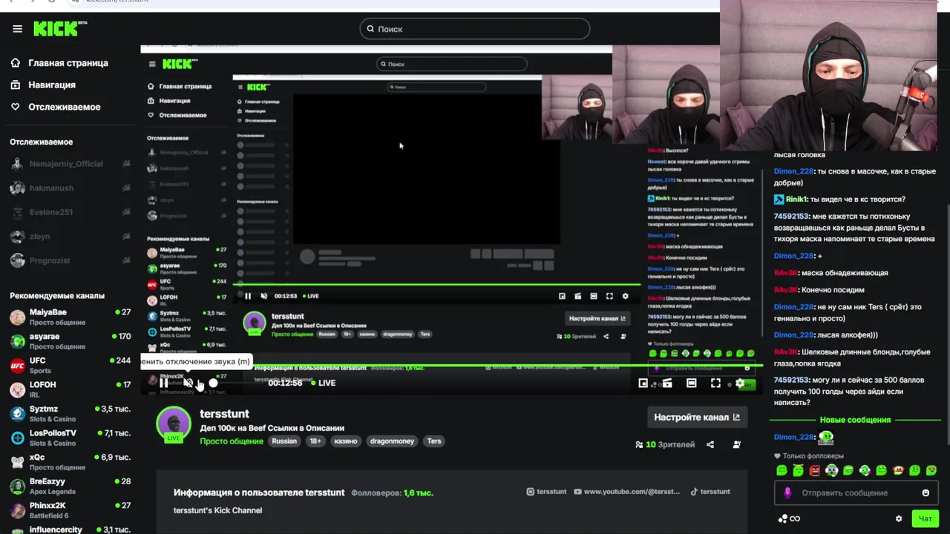Open the hamburger menu beside the large KICK logo
The height and width of the screenshot is (534, 950).
(x=17, y=29)
